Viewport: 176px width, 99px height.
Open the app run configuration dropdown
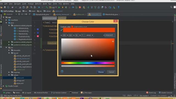click(x=53, y=7)
